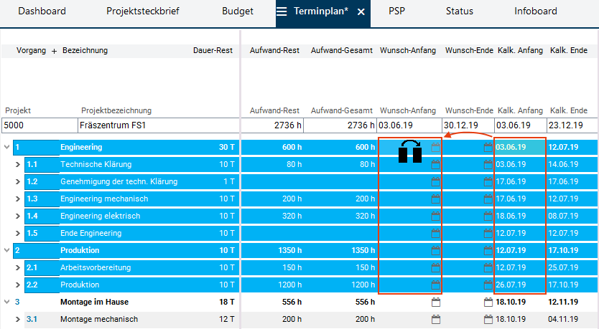This screenshot has width=599, height=329.
Task: Open Wunsch-Ende calendar for Arbeitsvorbereitung row
Action: (x=488, y=268)
